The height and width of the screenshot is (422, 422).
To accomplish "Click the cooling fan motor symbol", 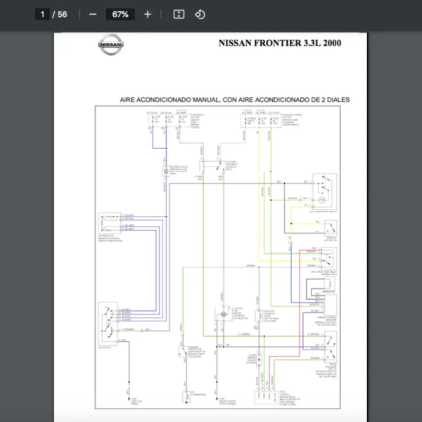I will coord(222,314).
